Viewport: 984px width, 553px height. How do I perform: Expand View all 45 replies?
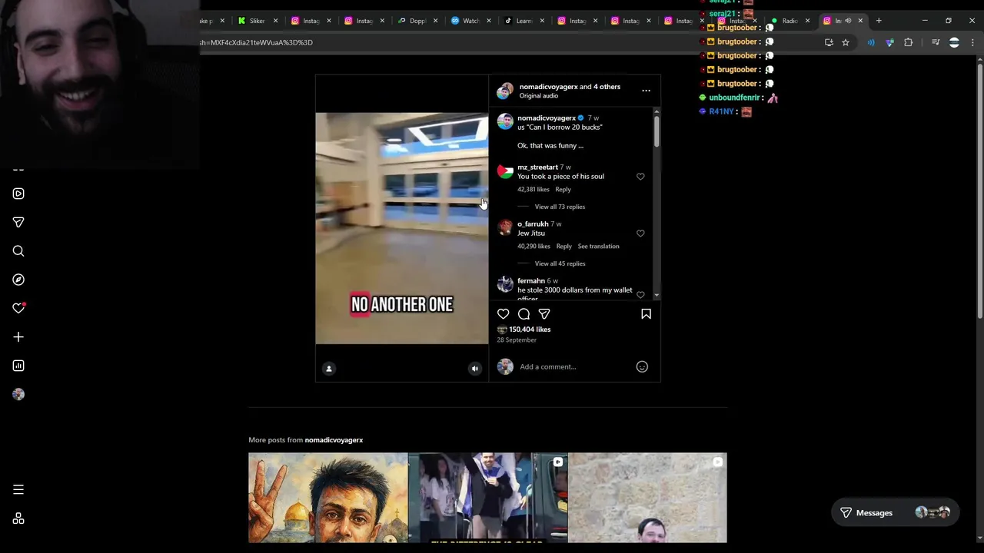(560, 263)
